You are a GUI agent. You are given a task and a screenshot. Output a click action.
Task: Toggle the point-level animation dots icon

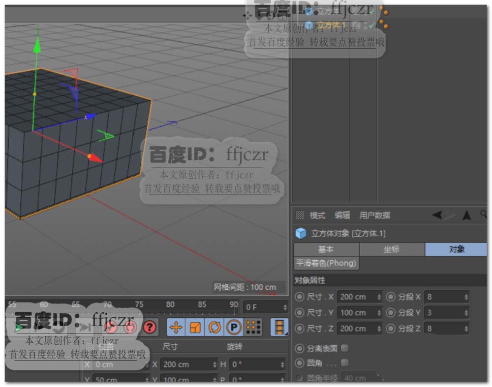pyautogui.click(x=253, y=327)
